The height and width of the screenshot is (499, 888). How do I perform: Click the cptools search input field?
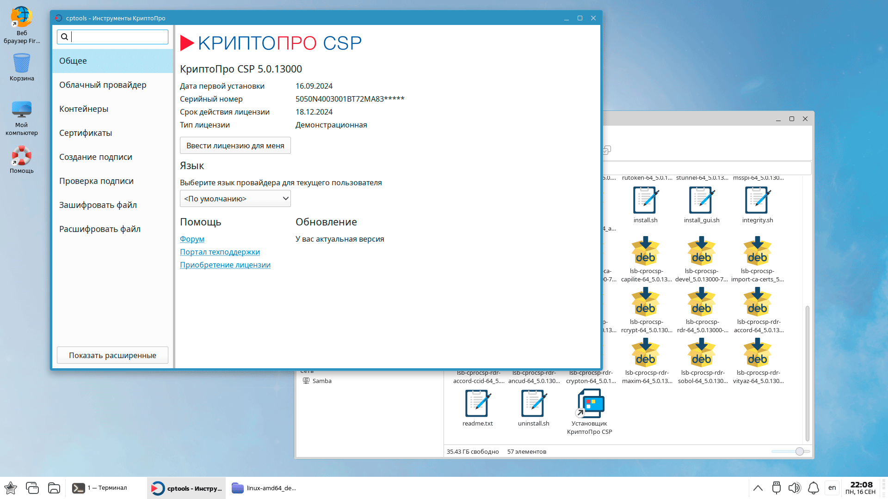click(x=119, y=37)
